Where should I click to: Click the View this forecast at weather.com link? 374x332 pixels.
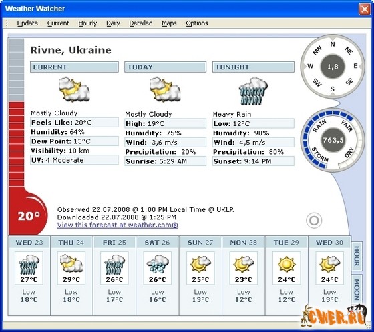pyautogui.click(x=118, y=225)
